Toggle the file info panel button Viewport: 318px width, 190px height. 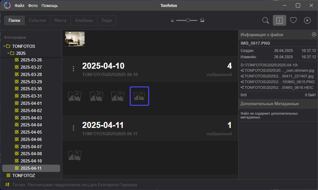[279, 20]
